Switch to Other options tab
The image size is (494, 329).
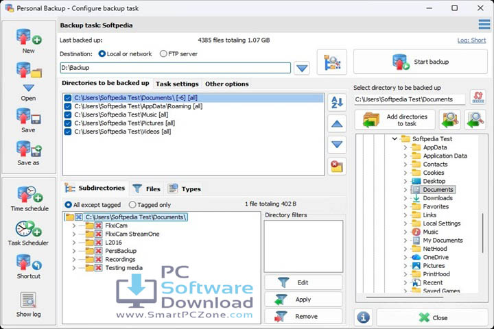coord(227,84)
